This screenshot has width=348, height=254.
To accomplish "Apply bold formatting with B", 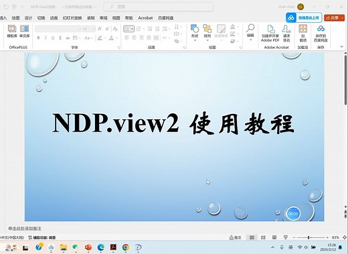I will point(38,38).
